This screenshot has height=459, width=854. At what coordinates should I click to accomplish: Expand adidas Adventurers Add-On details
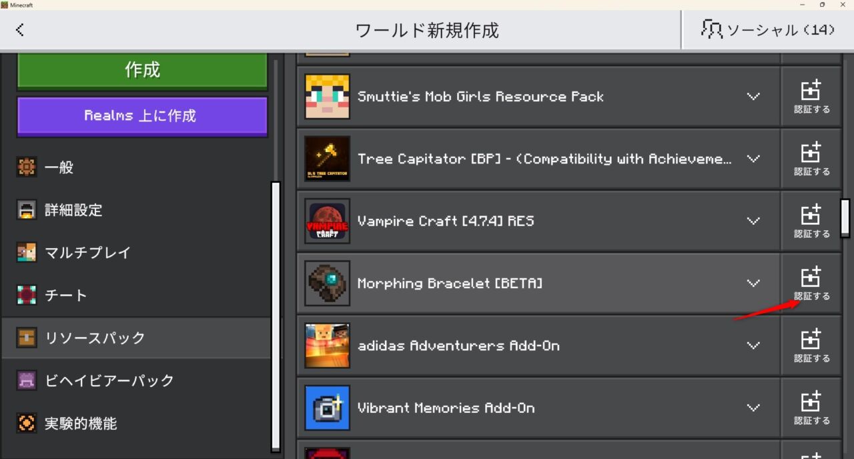pyautogui.click(x=753, y=346)
